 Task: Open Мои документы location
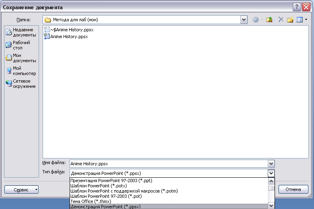click(21, 58)
